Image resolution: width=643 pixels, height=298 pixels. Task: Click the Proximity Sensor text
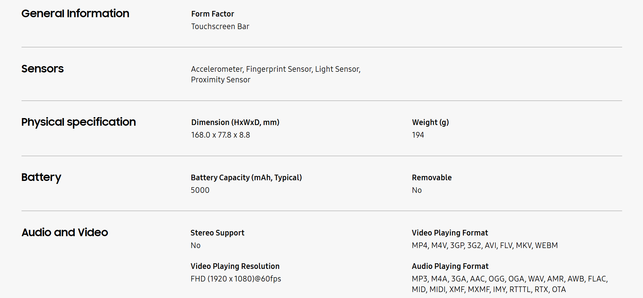[221, 80]
